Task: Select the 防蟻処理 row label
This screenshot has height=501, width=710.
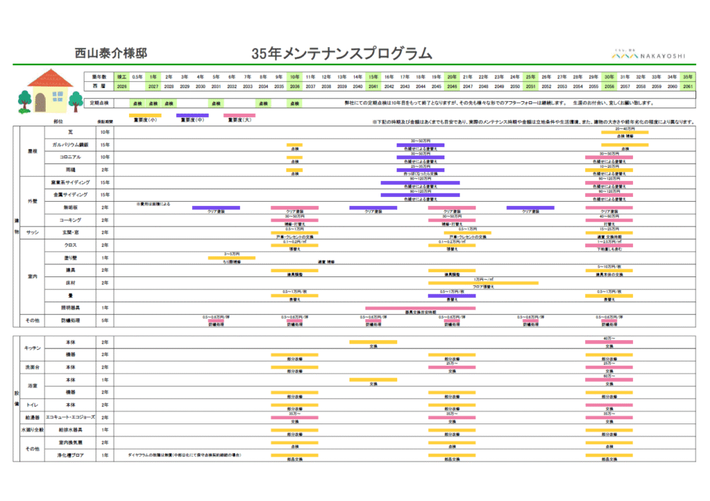Action: 70,321
